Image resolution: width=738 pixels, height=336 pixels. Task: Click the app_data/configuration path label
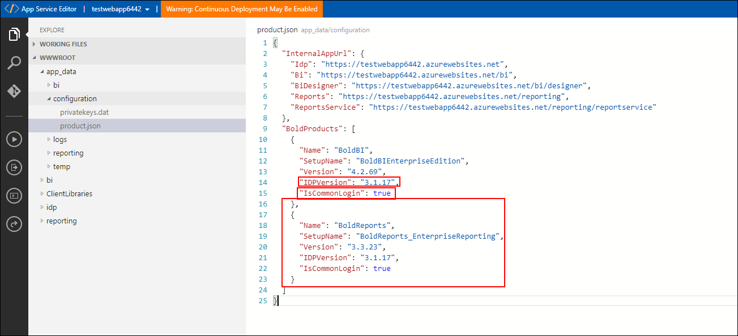[335, 30]
